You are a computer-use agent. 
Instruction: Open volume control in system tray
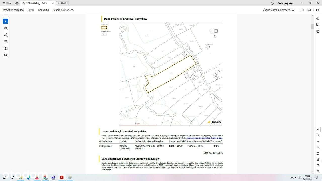(x=300, y=178)
